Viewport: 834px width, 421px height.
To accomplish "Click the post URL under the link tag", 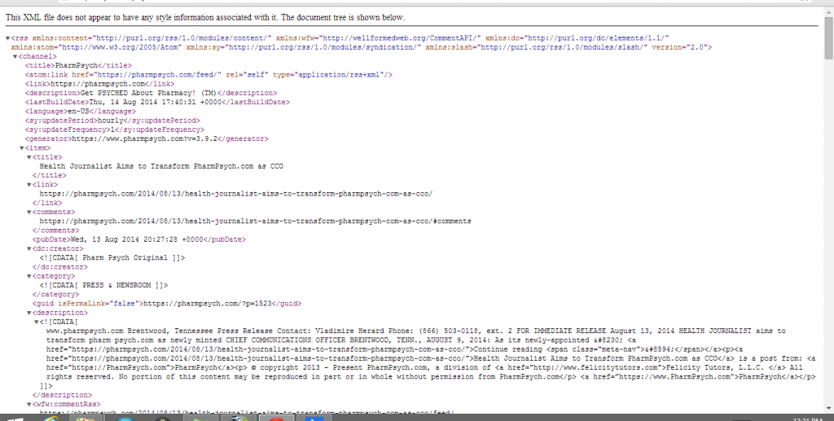I will pyautogui.click(x=235, y=194).
